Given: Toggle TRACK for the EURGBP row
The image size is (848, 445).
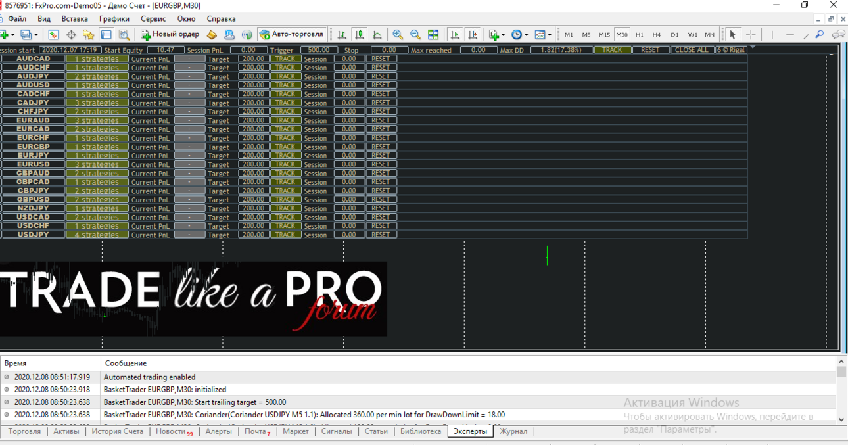Looking at the screenshot, I should coord(285,147).
